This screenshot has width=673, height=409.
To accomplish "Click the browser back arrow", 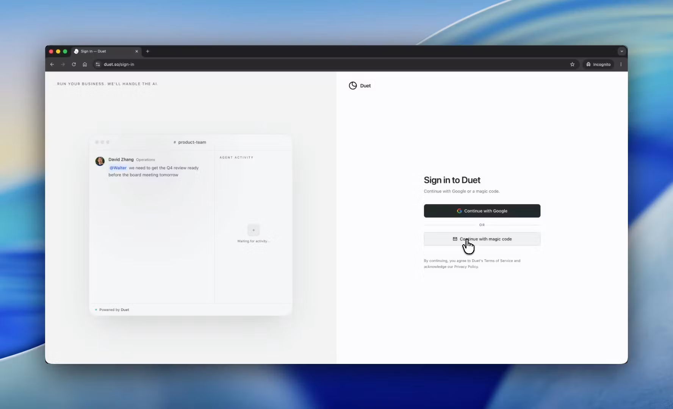I will tap(52, 64).
